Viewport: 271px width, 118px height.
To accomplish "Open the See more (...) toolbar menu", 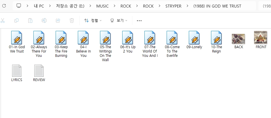I will click(139, 20).
